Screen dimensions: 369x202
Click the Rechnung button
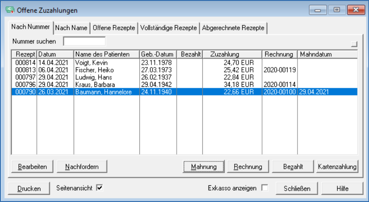pyautogui.click(x=248, y=166)
